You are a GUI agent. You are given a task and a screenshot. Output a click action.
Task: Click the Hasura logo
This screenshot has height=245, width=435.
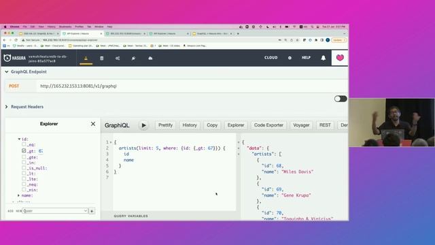click(15, 58)
